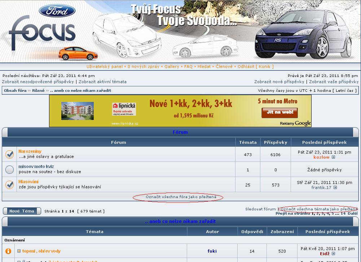
Task: Click Sledovat fórum to watch forum
Action: tap(260, 209)
